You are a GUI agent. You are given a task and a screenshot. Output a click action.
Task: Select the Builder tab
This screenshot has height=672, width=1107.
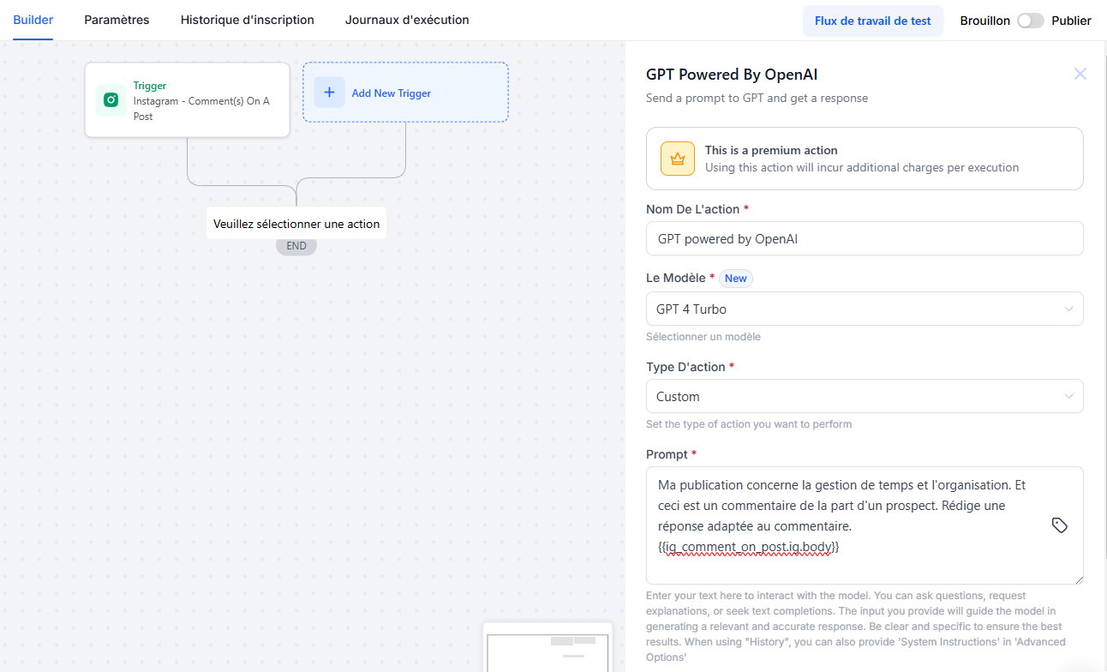(33, 20)
